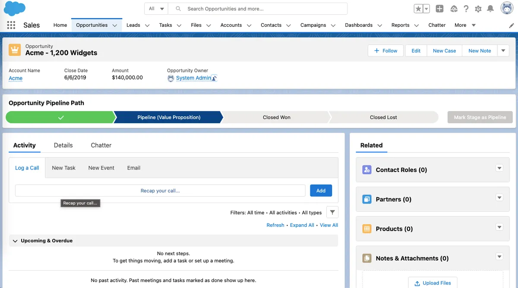Click the Notes & Attachments icon
Viewport: 518px width, 288px height.
(x=367, y=258)
